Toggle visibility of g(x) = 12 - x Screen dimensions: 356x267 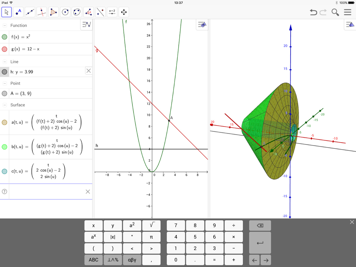click(x=5, y=49)
